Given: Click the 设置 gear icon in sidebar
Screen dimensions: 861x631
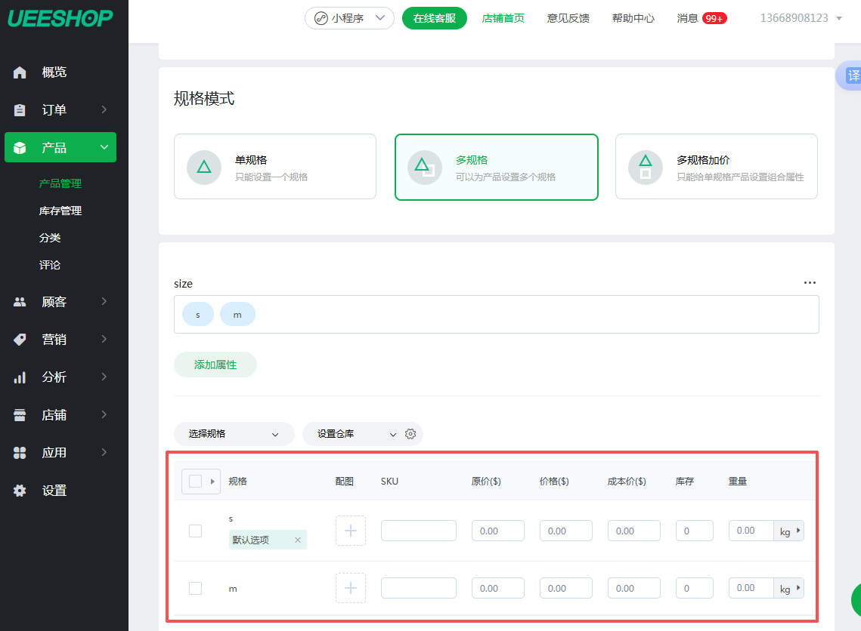Looking at the screenshot, I should [20, 491].
